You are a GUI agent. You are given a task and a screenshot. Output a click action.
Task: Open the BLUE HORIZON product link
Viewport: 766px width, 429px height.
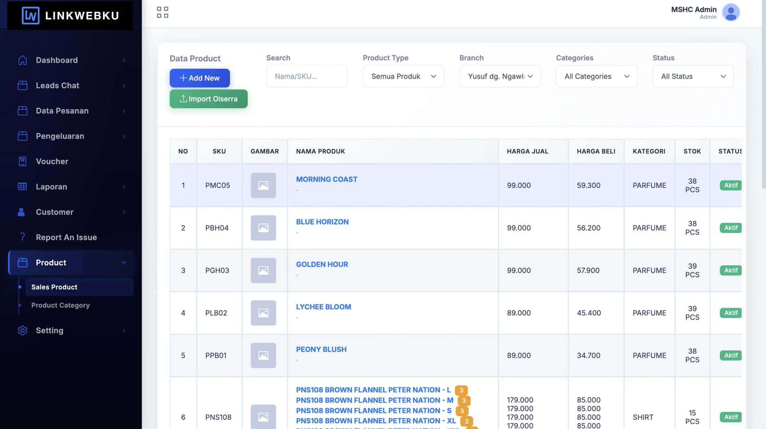[322, 222]
